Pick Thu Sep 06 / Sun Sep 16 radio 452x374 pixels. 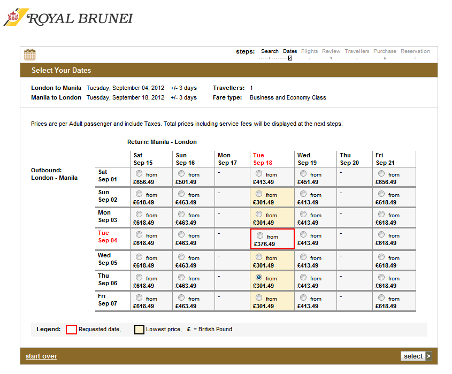(181, 277)
